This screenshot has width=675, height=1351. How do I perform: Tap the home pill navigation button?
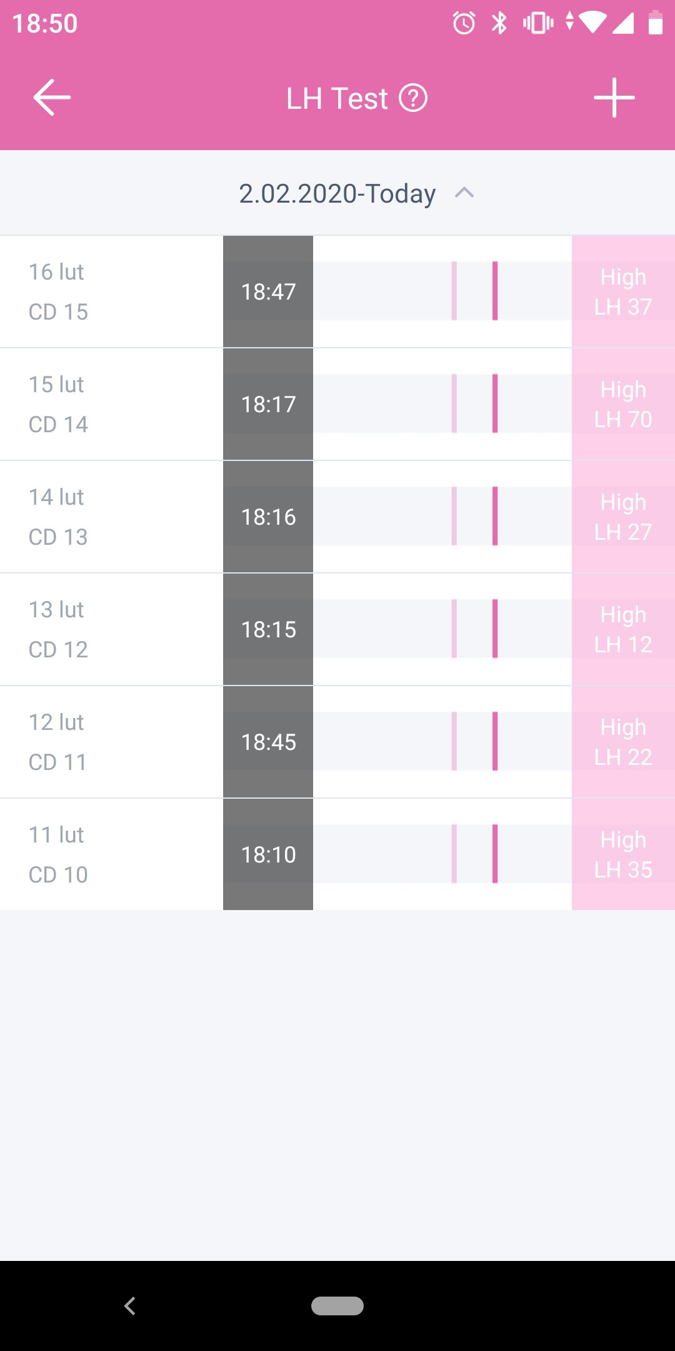tap(337, 1306)
